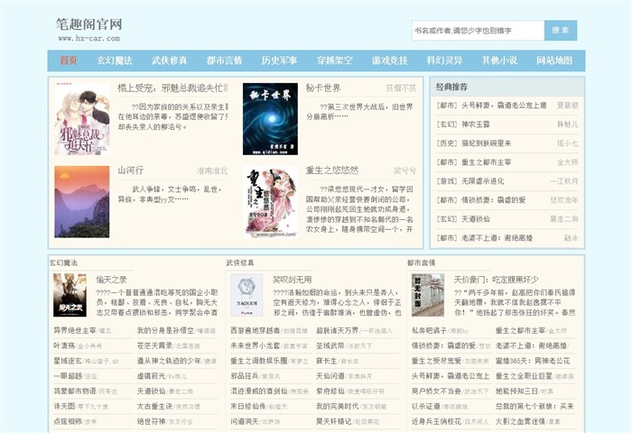Open the 武侠修真 nav tab

pos(170,60)
